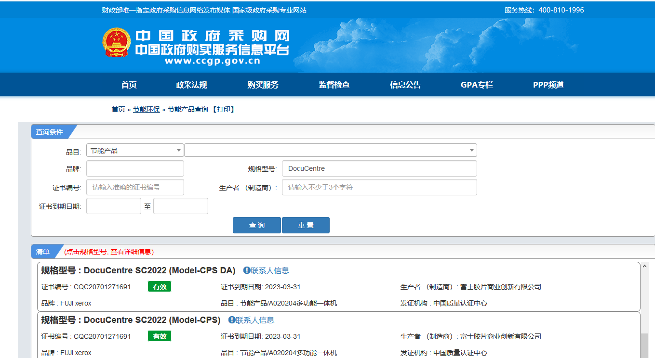Click the results list scrollbar thumb
Viewport: 655px width, 358px height.
click(644, 345)
